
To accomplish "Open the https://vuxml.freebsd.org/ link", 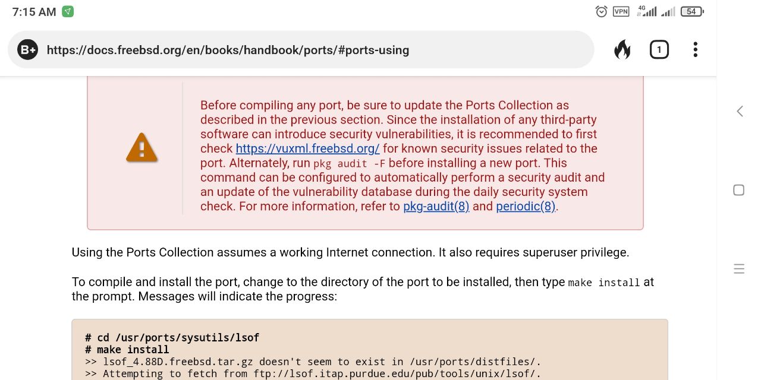I will pos(307,149).
